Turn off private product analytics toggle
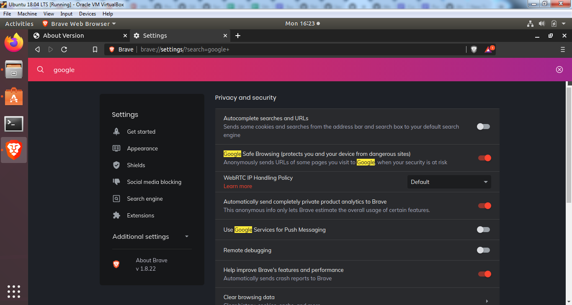This screenshot has width=572, height=305. click(x=484, y=206)
